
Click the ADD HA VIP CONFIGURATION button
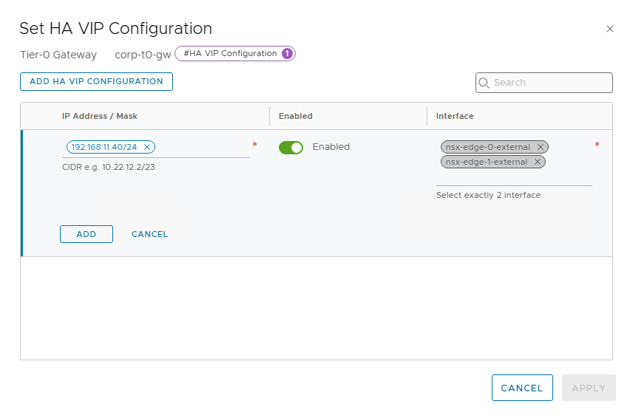96,81
